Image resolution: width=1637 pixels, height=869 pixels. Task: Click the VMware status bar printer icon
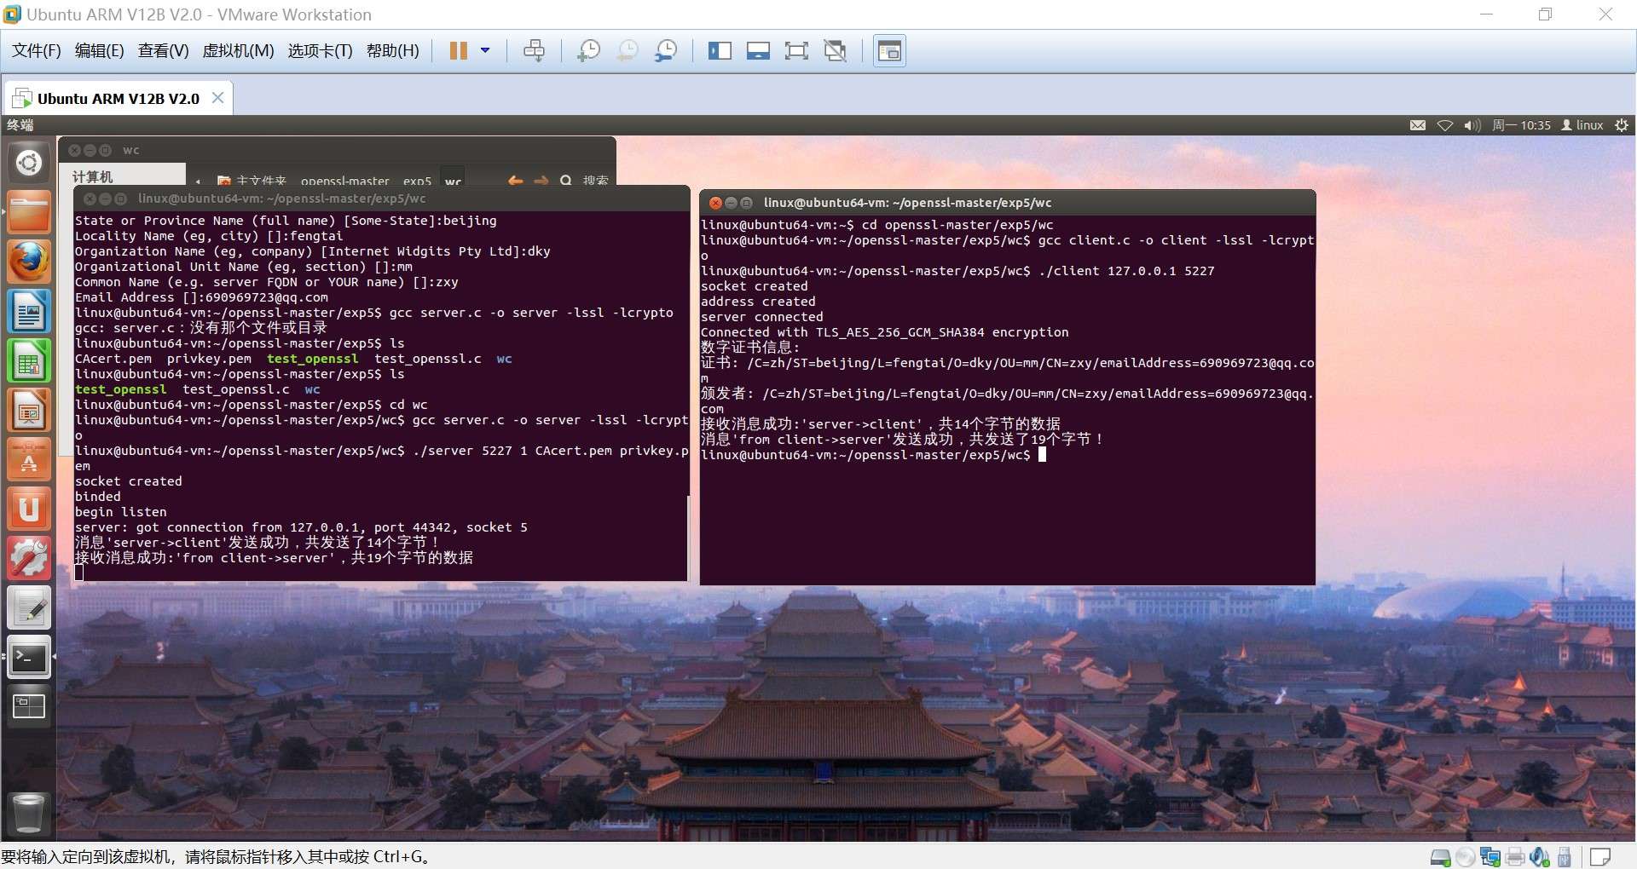point(1515,857)
